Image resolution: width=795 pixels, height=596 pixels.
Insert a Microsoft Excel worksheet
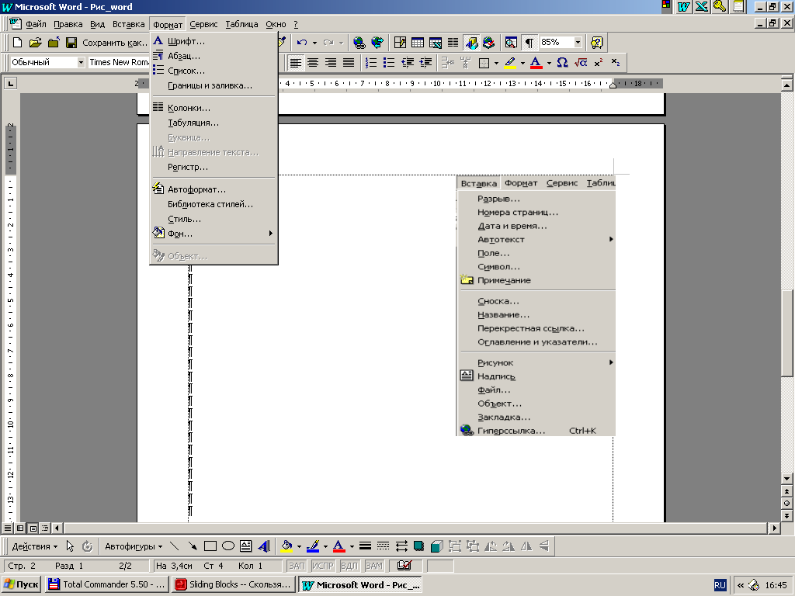click(436, 43)
